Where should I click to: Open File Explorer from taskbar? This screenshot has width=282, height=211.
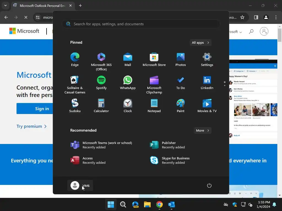click(x=147, y=204)
